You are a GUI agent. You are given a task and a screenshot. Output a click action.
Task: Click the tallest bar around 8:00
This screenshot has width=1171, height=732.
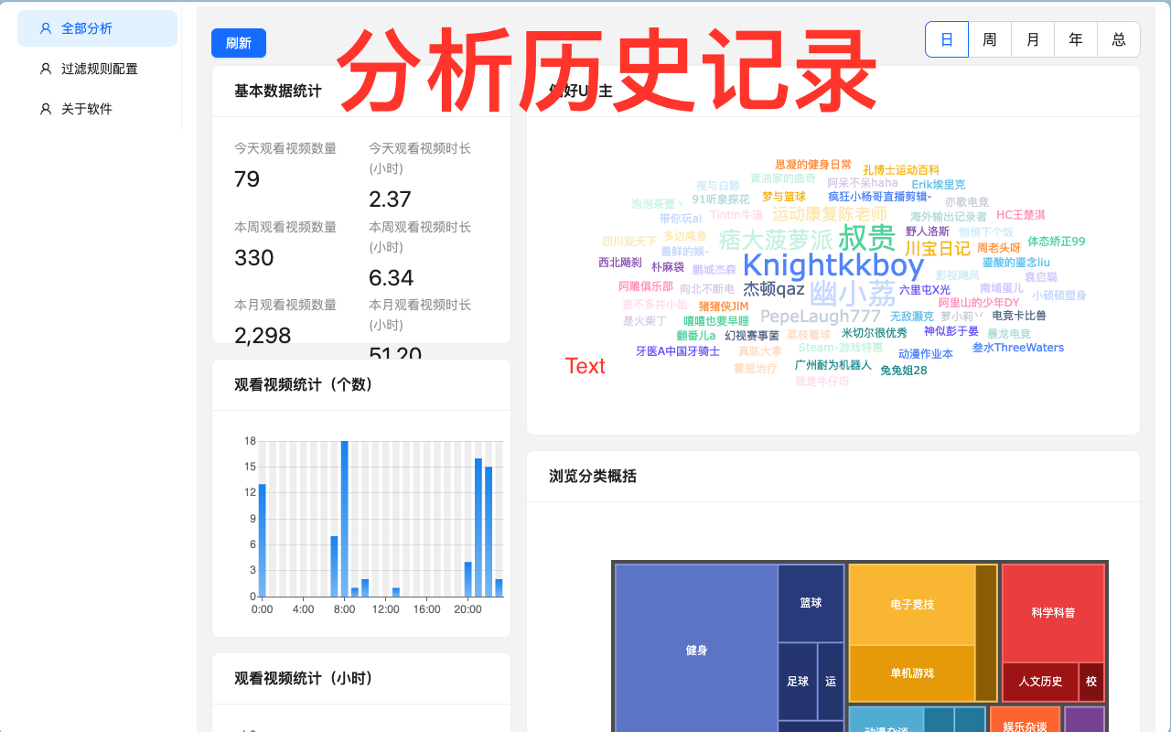pos(346,517)
